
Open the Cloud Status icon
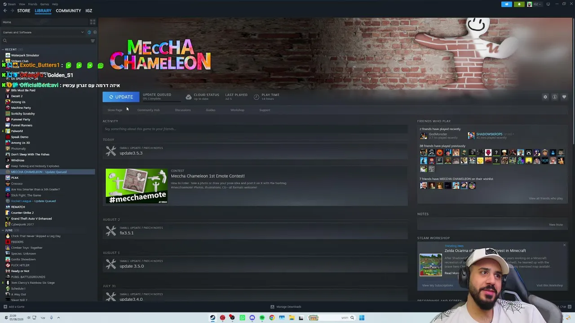[x=189, y=97]
